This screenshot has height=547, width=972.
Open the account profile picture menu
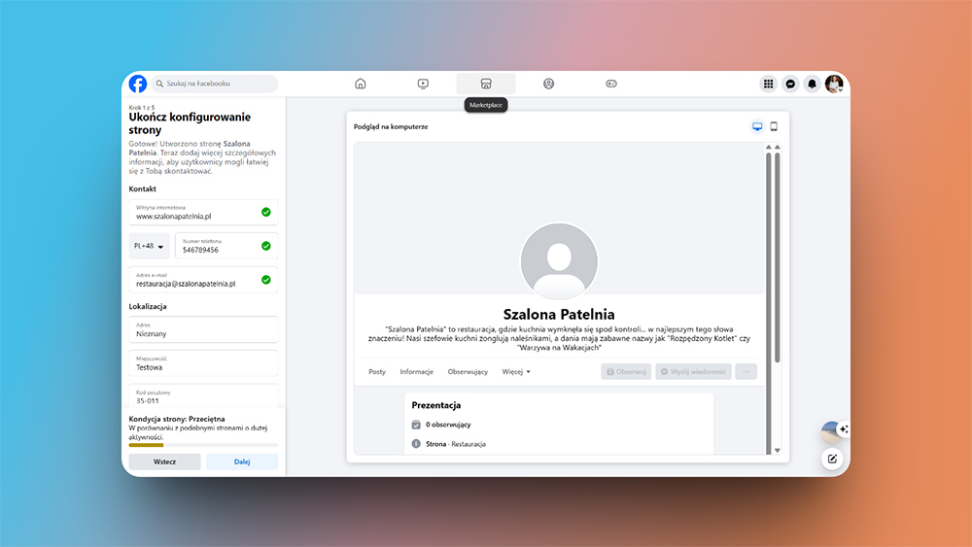(834, 84)
